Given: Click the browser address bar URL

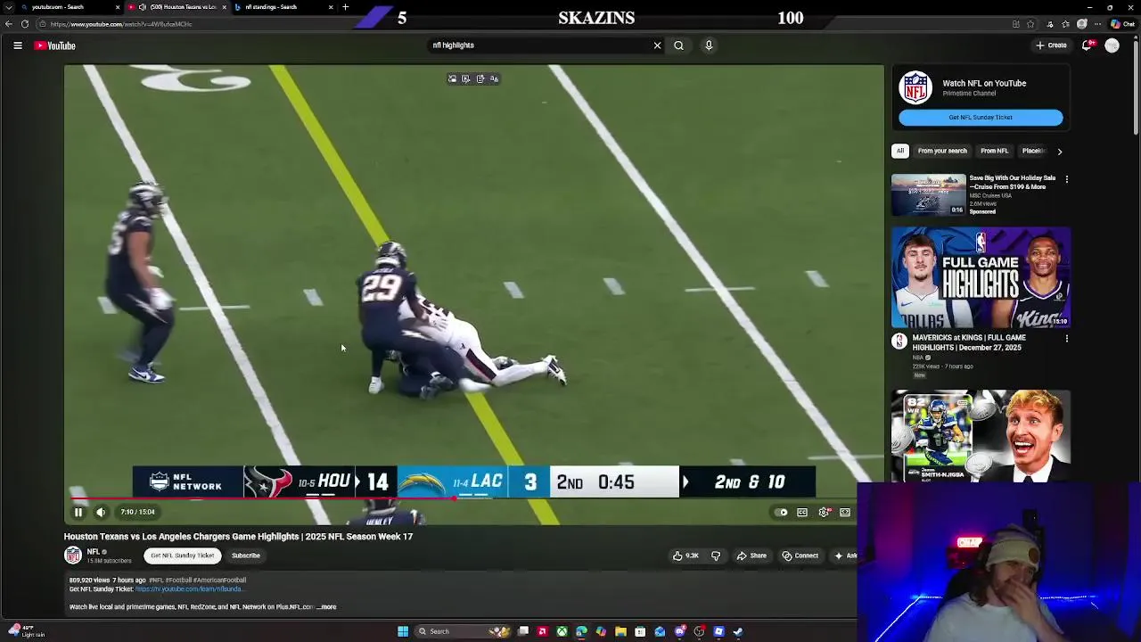Looking at the screenshot, I should click(x=121, y=24).
